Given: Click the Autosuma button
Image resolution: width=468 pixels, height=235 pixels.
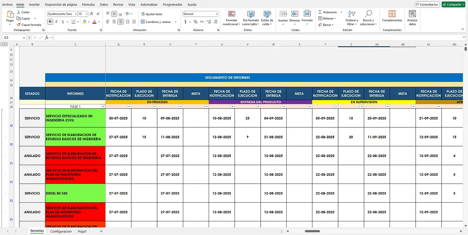Looking at the screenshot, I should (327, 12).
